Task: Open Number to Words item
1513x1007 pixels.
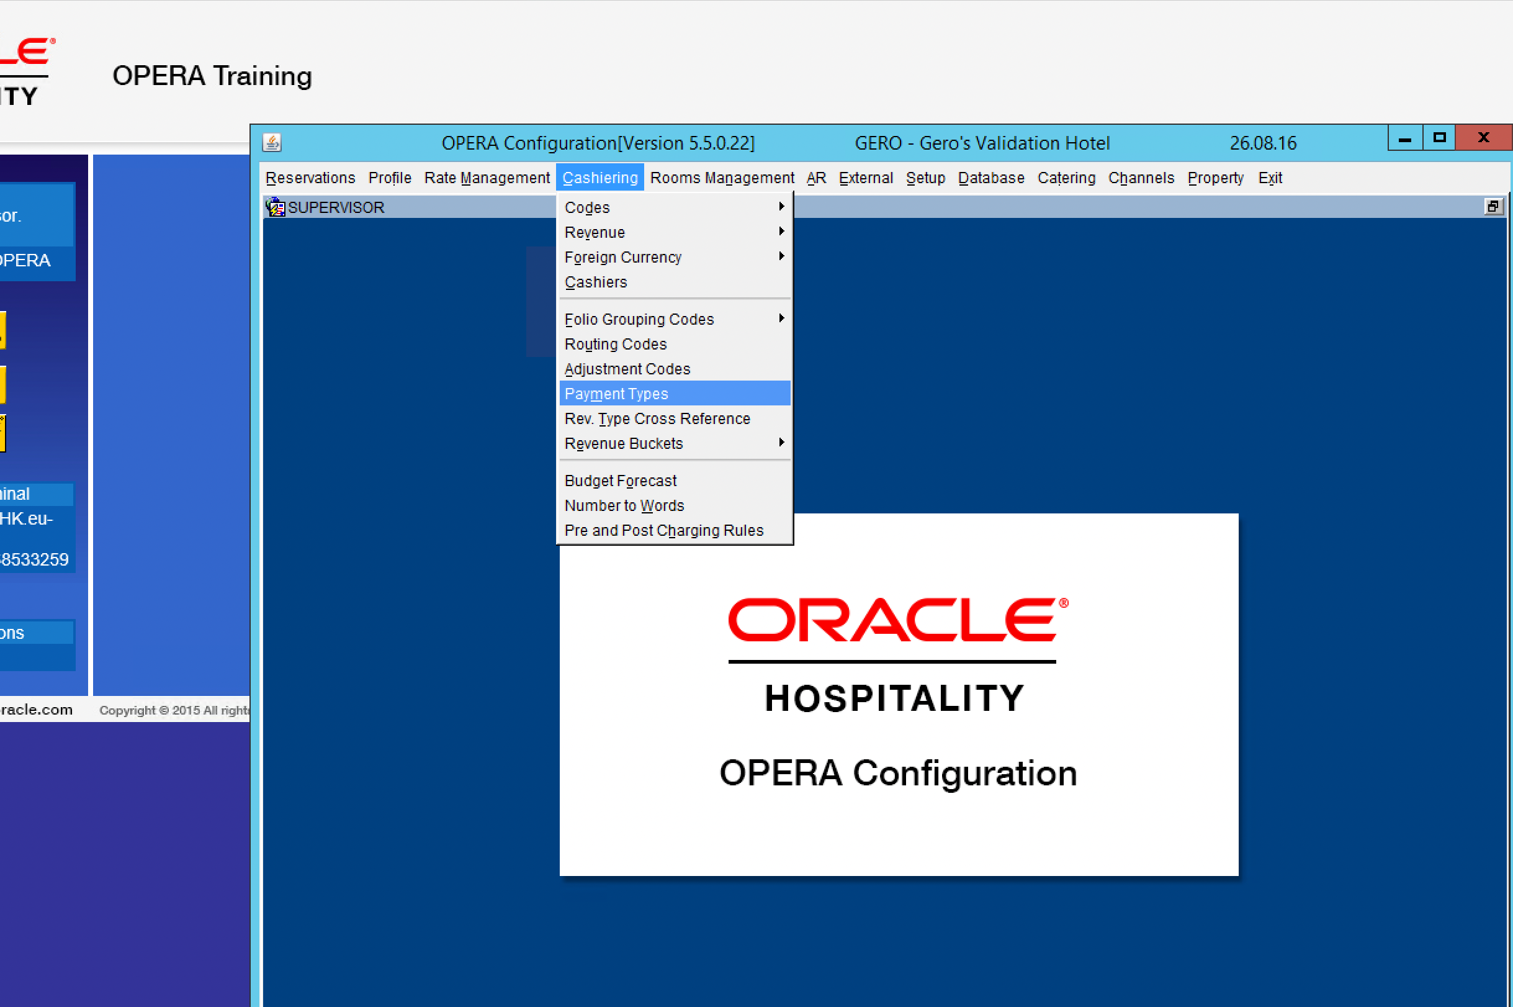Action: tap(624, 505)
